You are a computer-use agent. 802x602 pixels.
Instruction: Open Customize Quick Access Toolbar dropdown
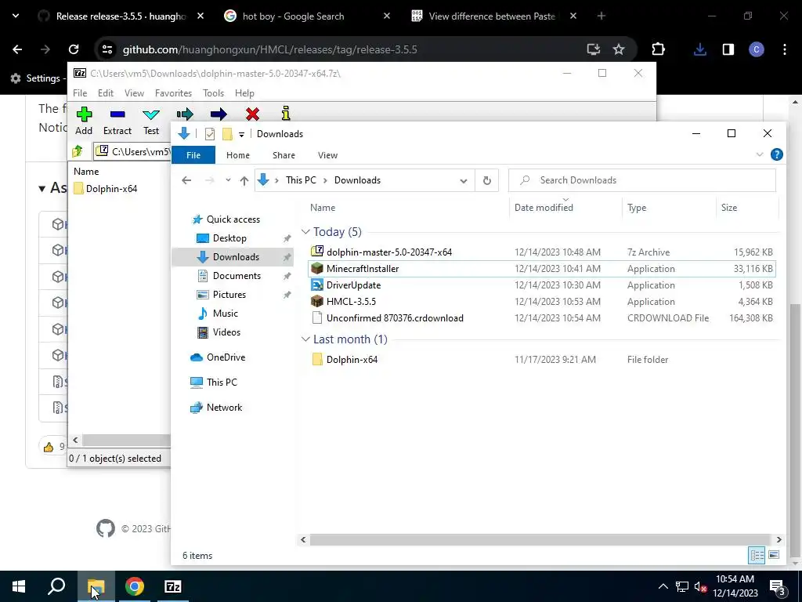[x=241, y=135]
